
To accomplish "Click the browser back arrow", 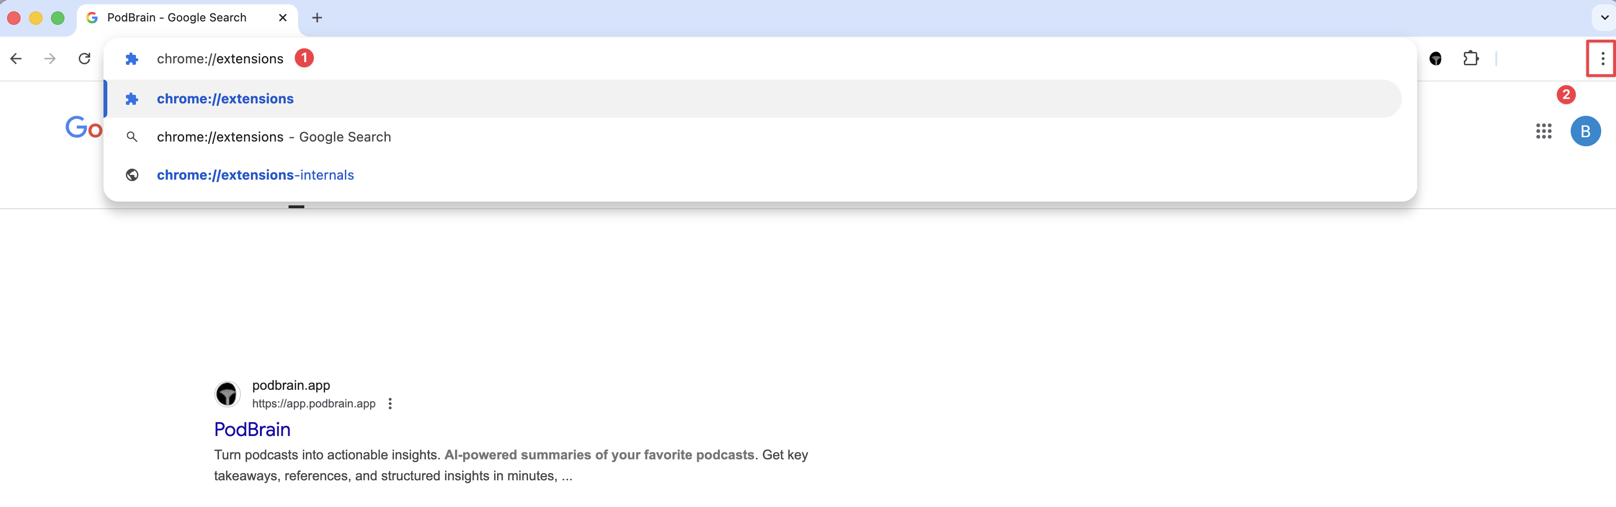I will pos(16,59).
